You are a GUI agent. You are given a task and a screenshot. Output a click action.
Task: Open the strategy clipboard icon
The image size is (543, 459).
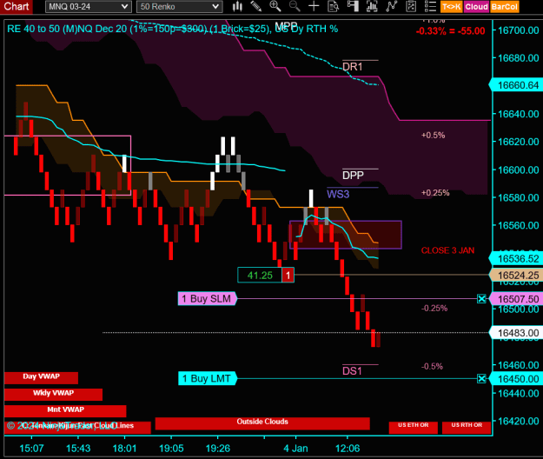tap(411, 6)
